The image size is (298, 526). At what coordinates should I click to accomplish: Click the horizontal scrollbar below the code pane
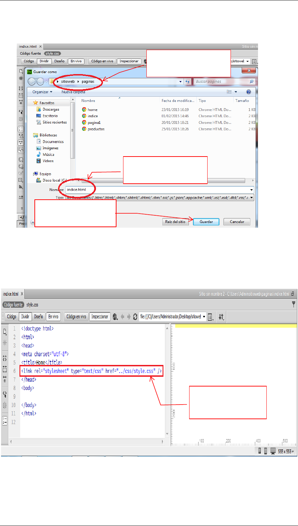[86, 442]
